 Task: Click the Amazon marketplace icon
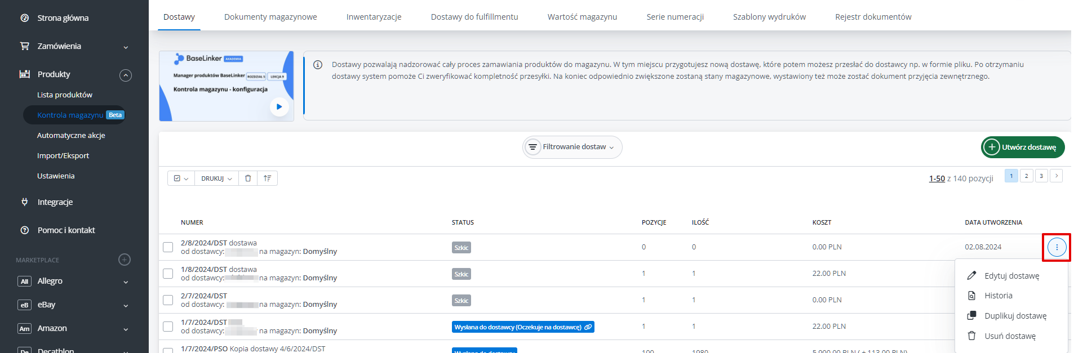click(x=24, y=329)
